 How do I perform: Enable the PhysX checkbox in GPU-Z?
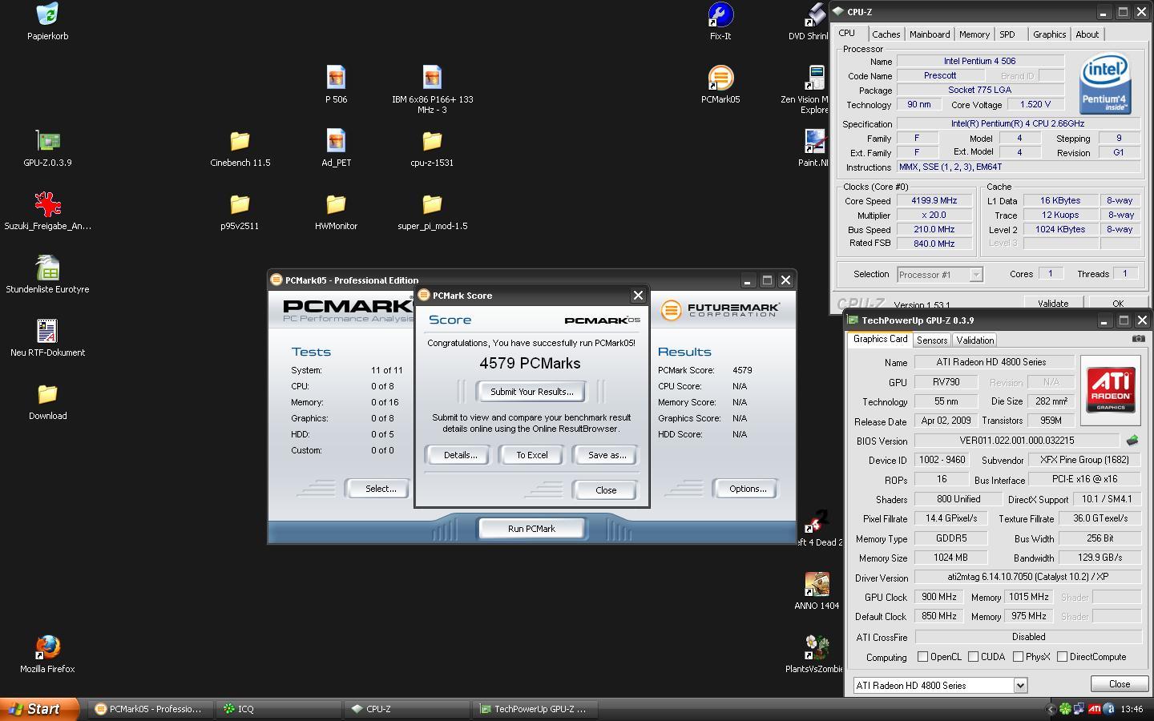coord(1018,657)
